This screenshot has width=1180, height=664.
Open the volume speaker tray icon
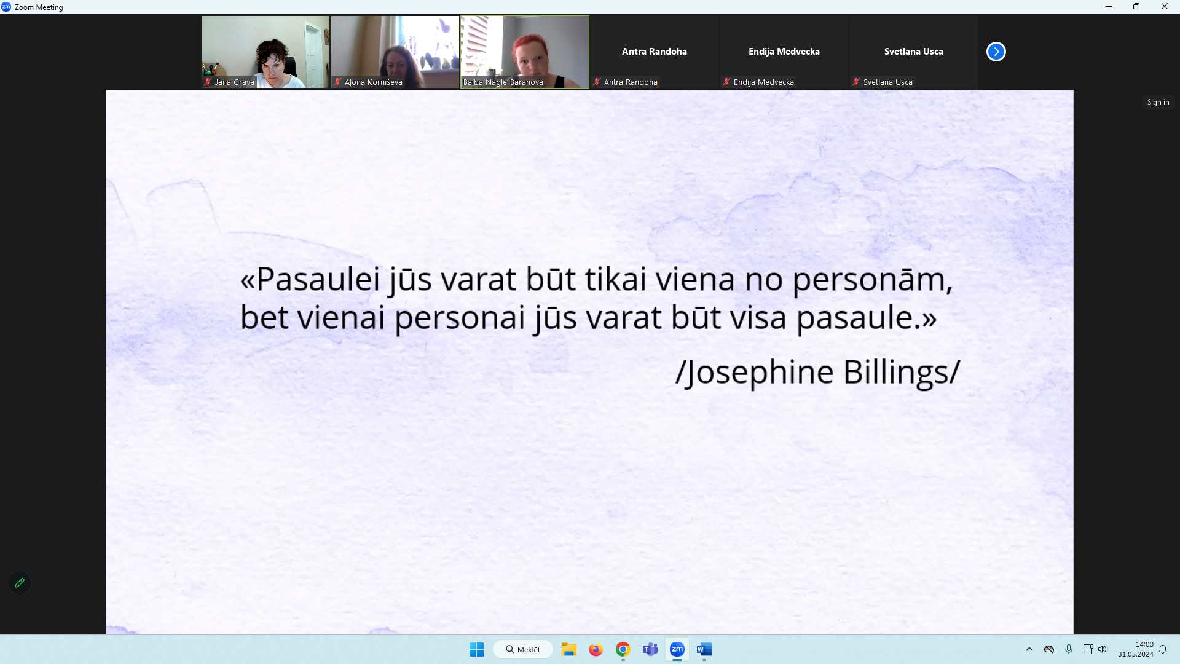click(1103, 649)
